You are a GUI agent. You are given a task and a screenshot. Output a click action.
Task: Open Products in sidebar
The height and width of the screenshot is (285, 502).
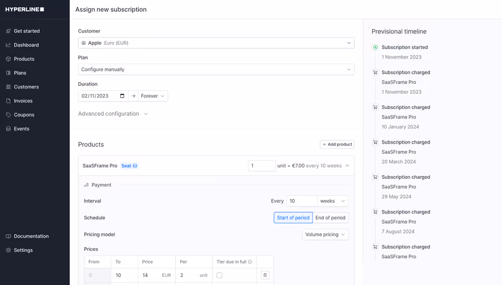24,59
